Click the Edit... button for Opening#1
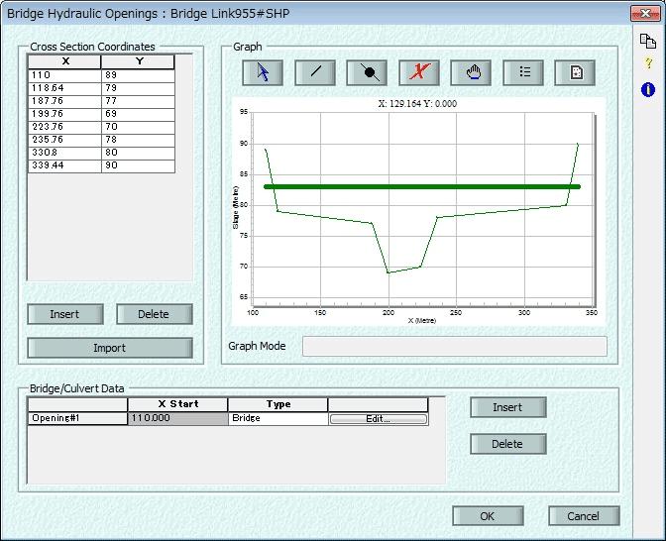Screen dimensions: 666x541 pos(378,419)
